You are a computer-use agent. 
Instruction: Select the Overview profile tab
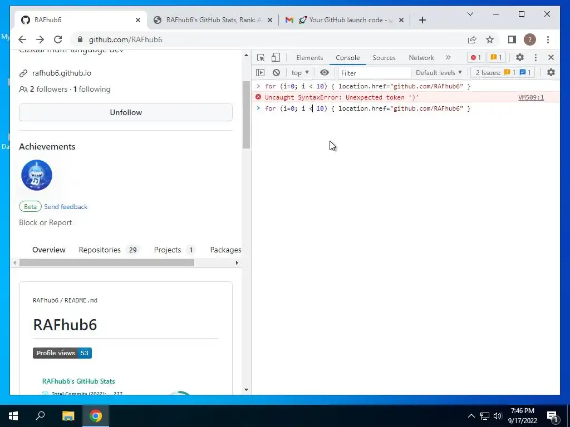click(49, 250)
